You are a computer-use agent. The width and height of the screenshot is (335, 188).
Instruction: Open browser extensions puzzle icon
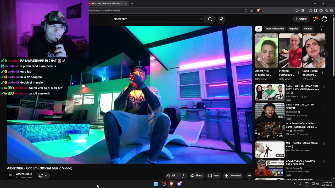297,10
